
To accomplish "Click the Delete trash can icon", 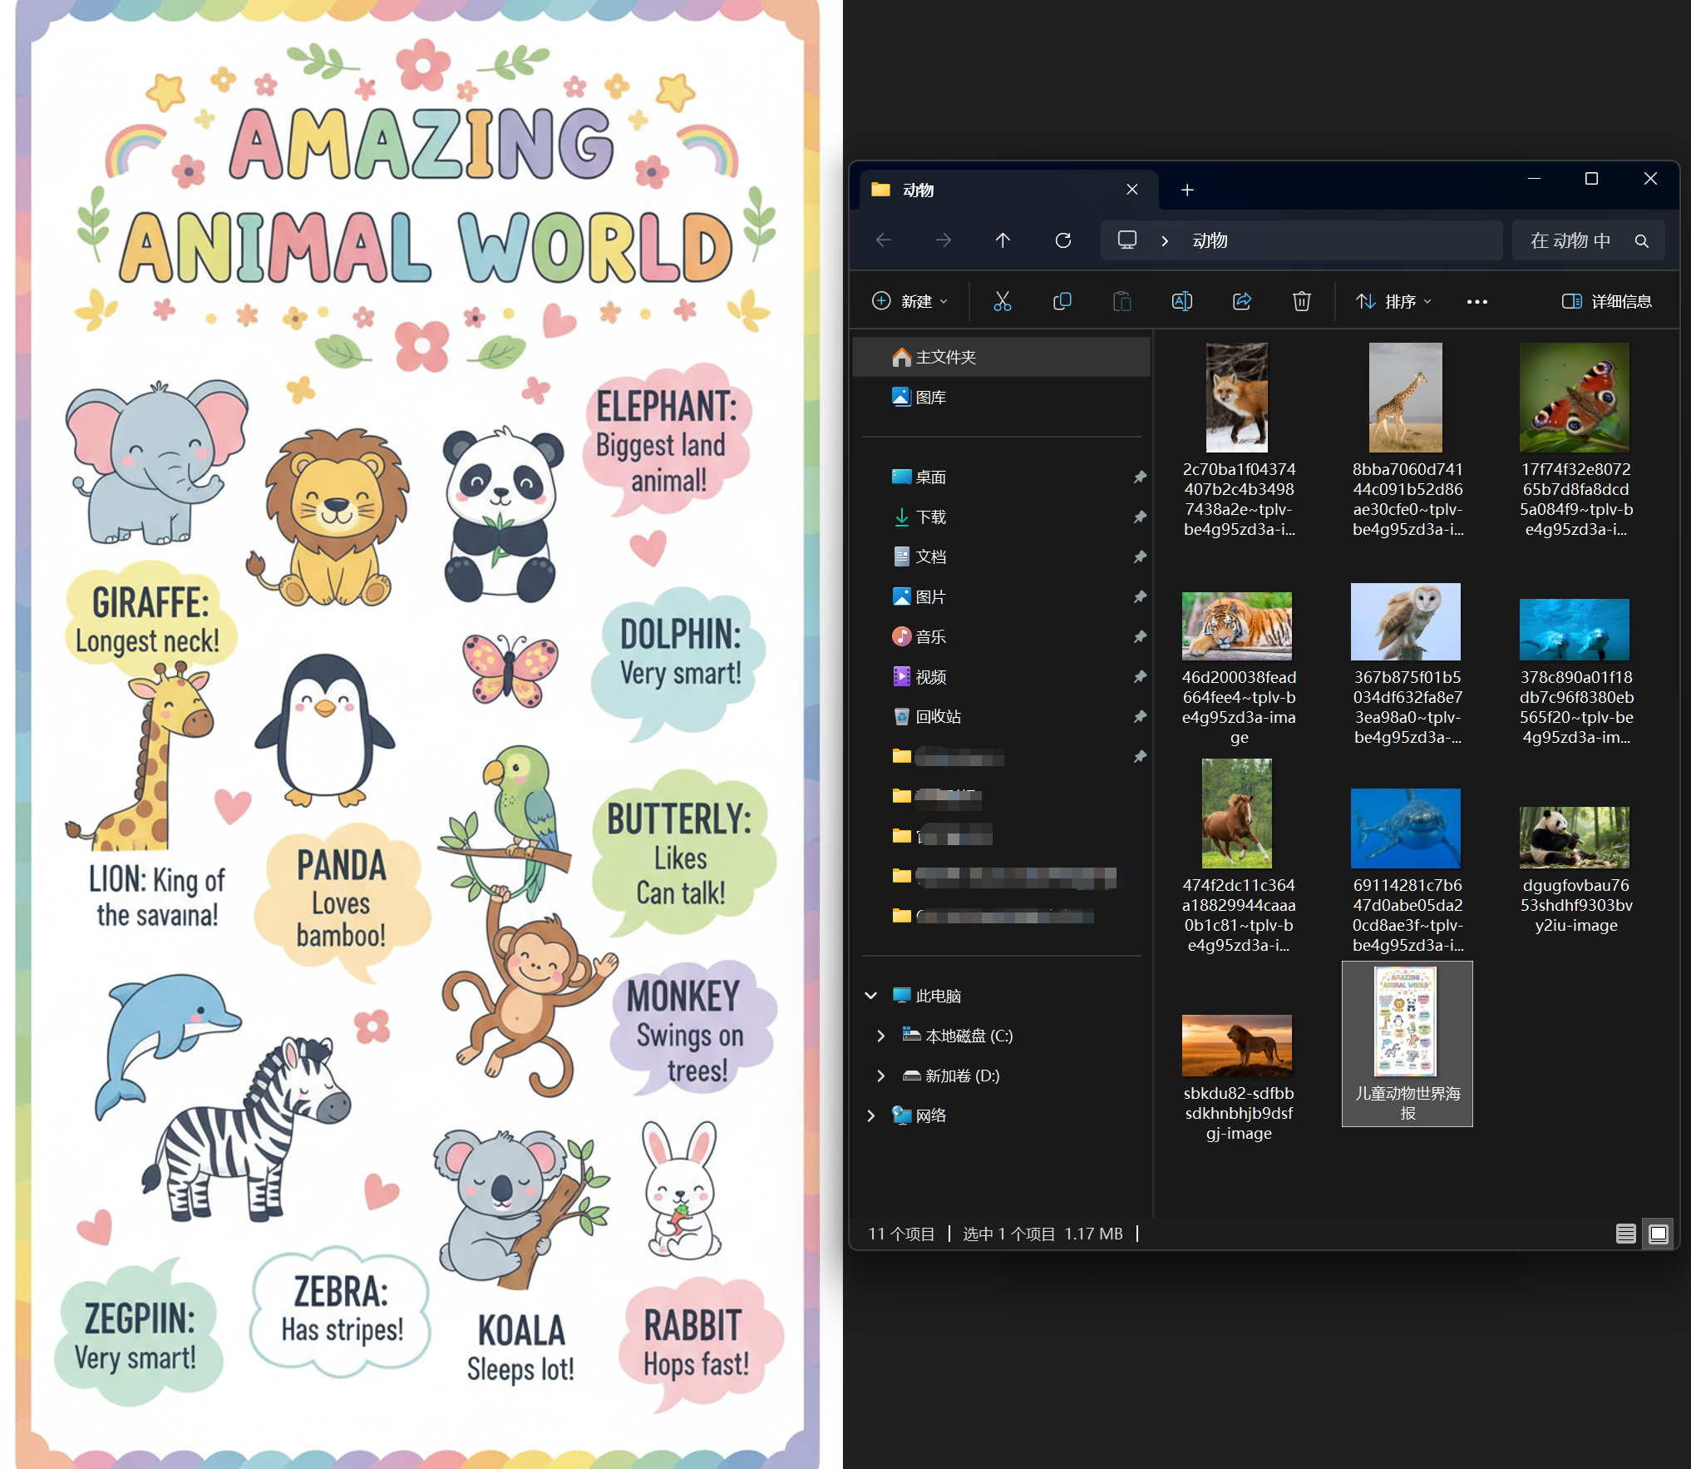I will tap(1301, 301).
